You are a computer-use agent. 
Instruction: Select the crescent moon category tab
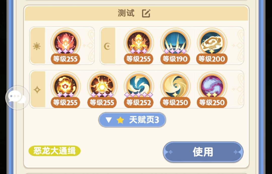click(108, 46)
